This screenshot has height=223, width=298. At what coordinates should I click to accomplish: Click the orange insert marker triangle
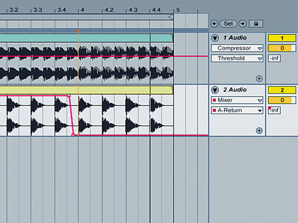pyautogui.click(x=78, y=31)
